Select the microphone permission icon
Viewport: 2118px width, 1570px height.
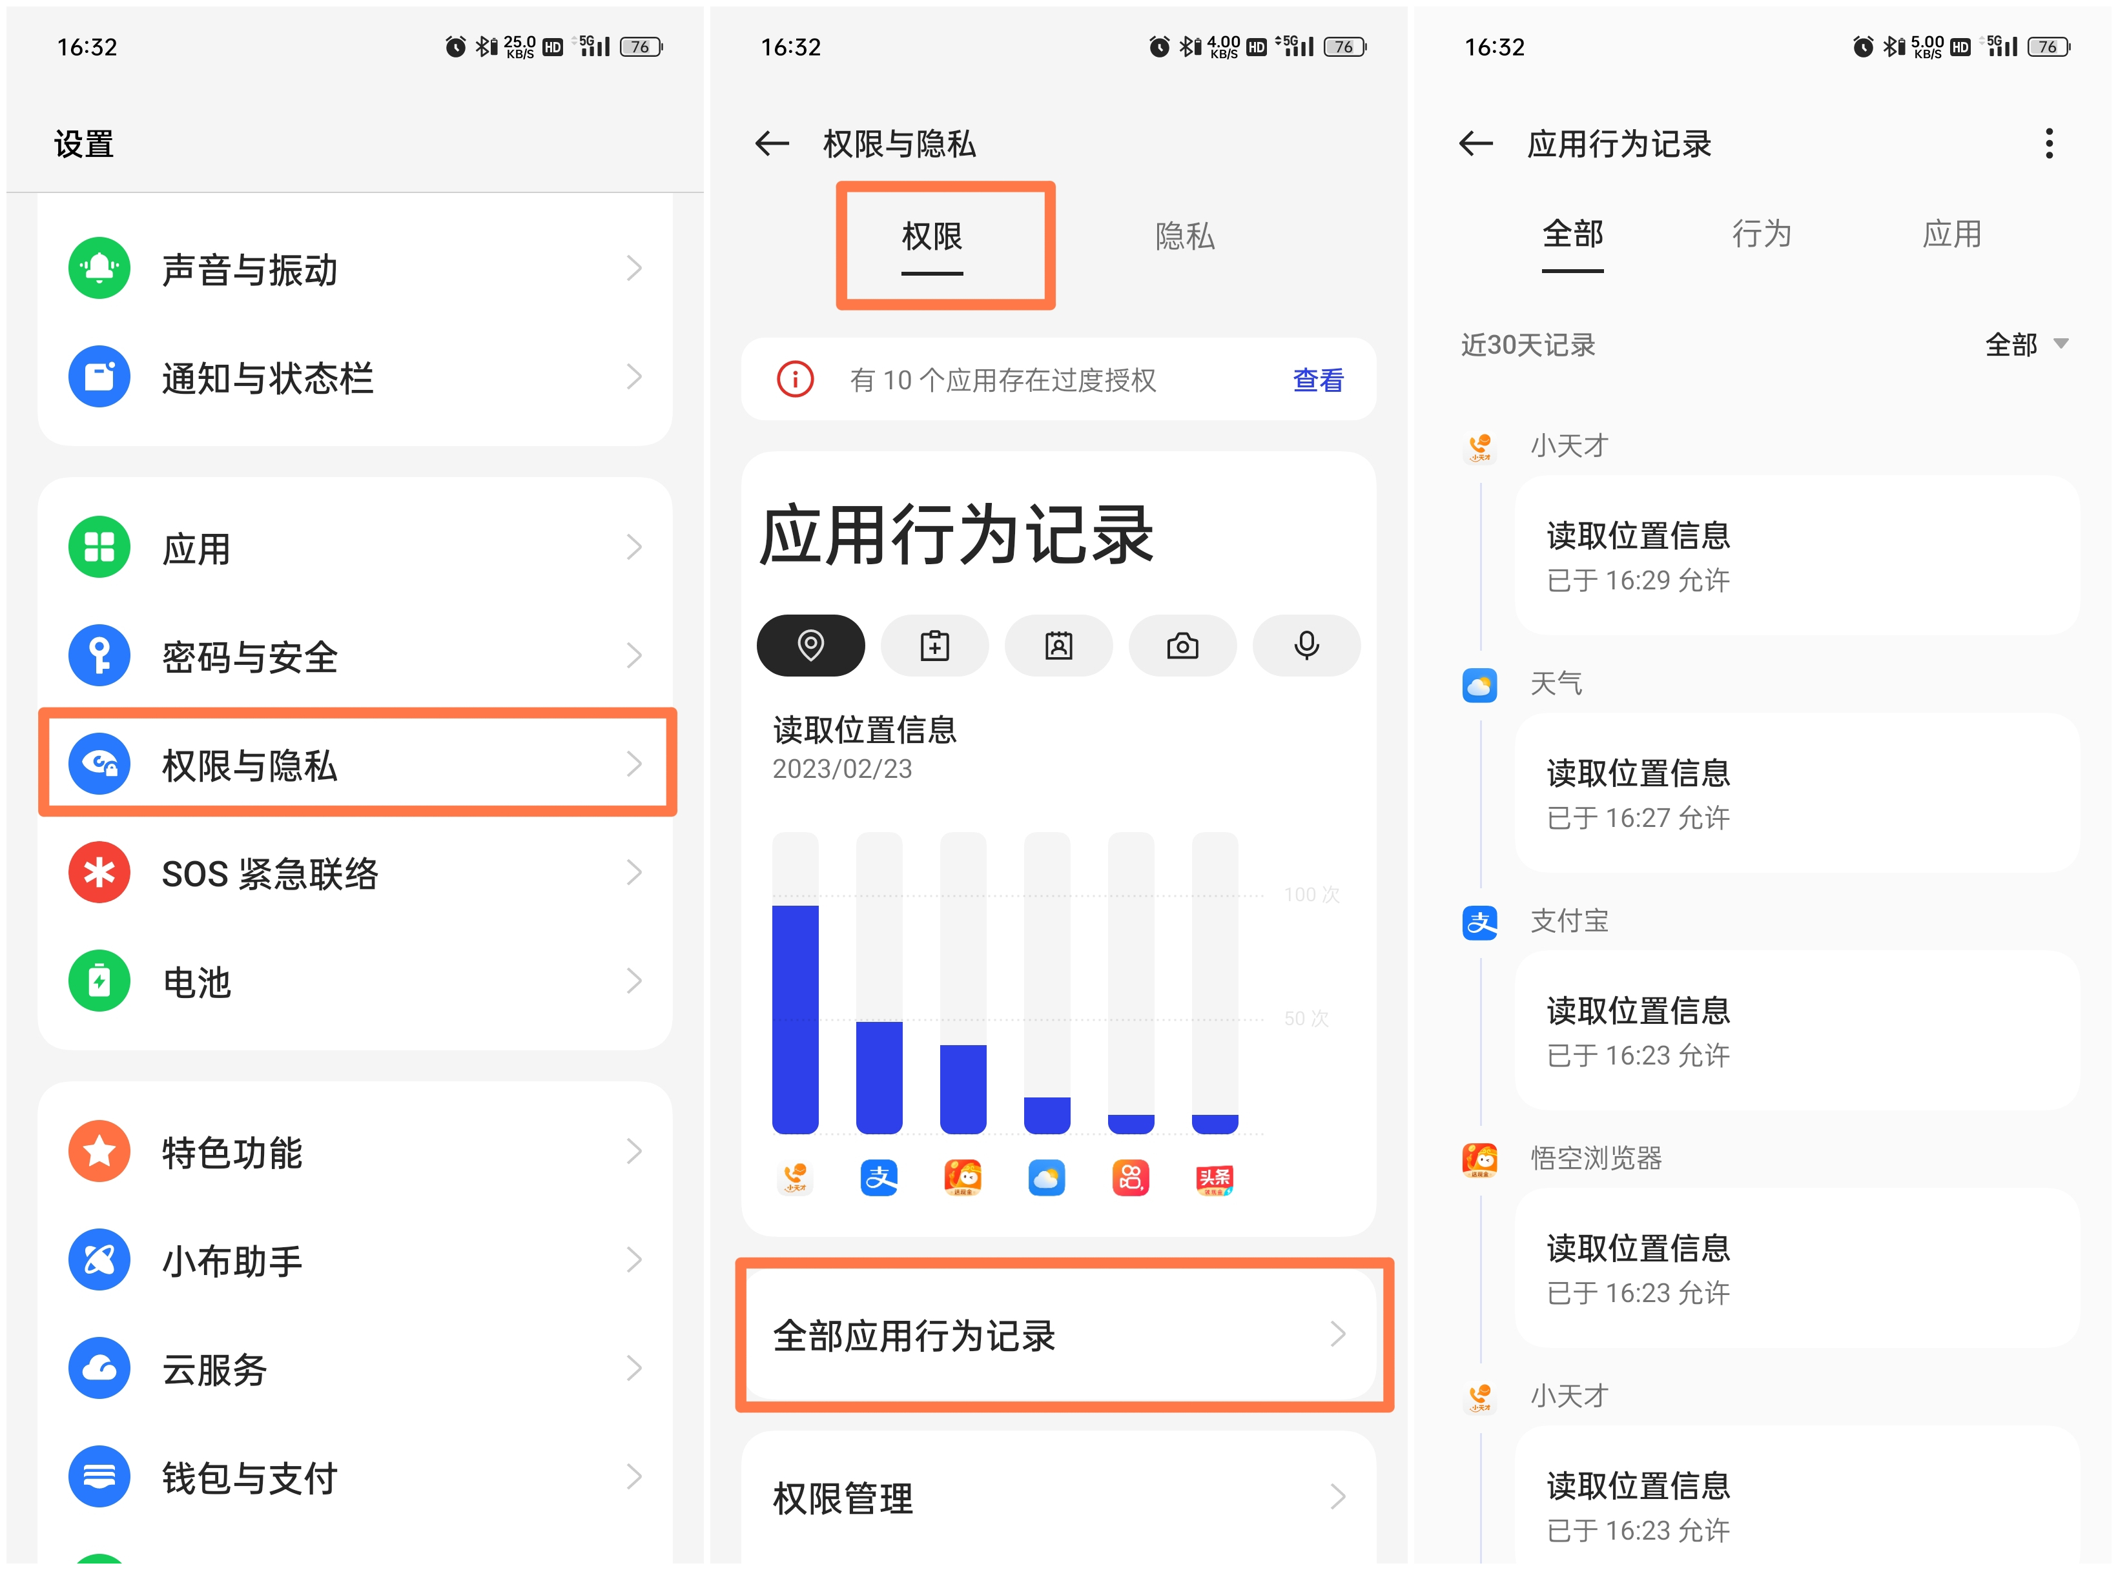(1306, 646)
